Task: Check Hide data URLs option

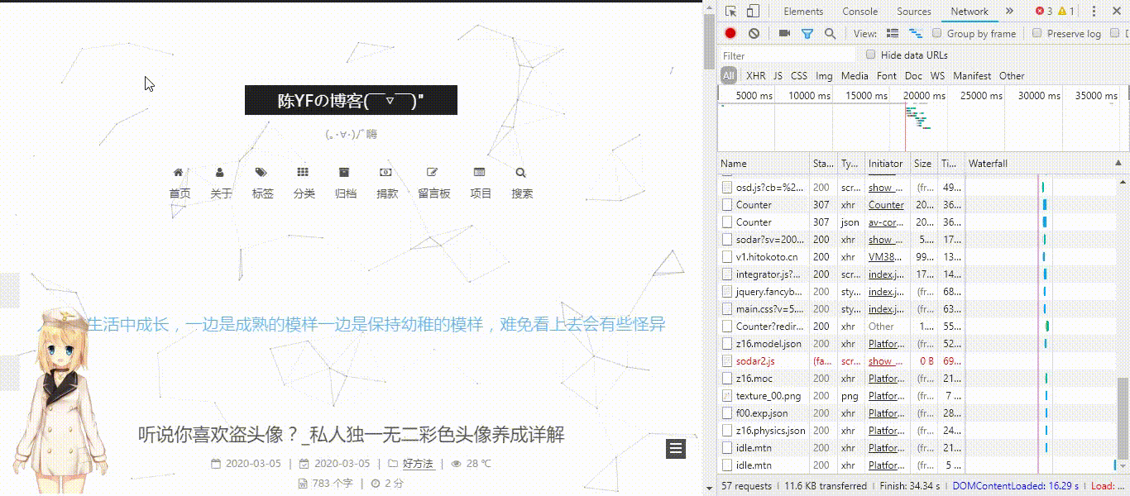Action: [x=870, y=55]
